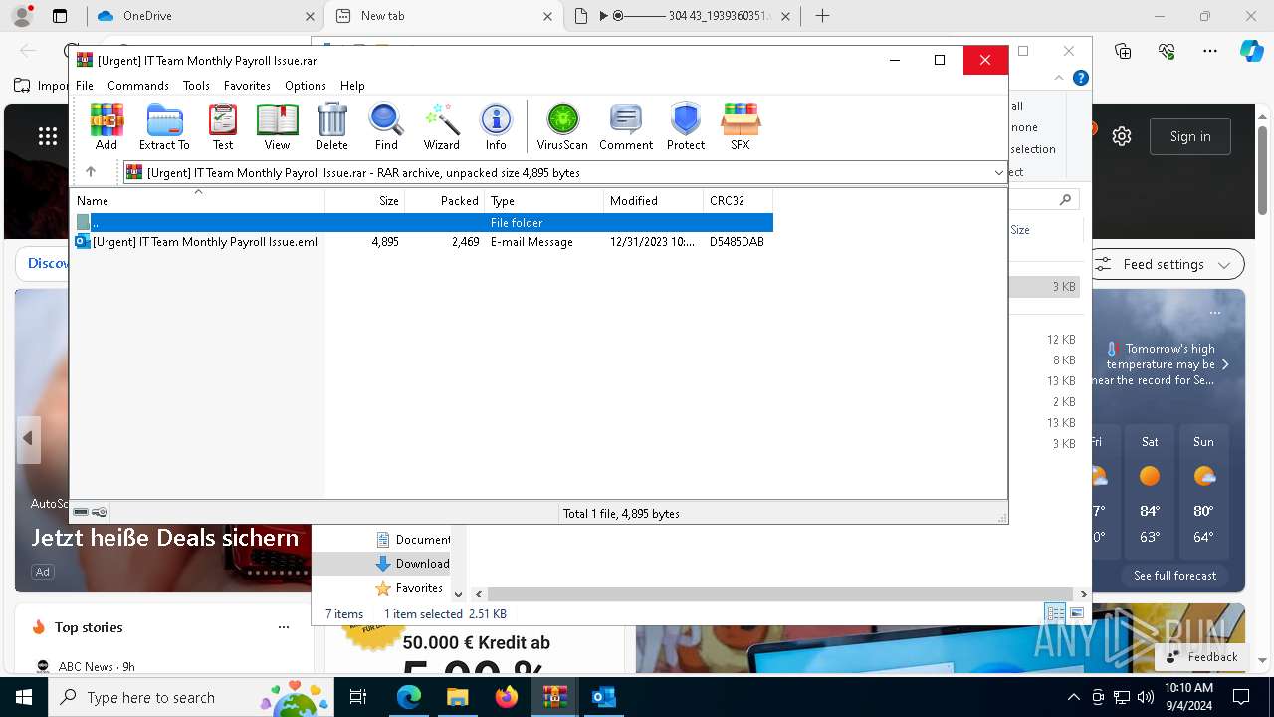1274x717 pixels.
Task: Open See full forecast link
Action: tap(1174, 576)
